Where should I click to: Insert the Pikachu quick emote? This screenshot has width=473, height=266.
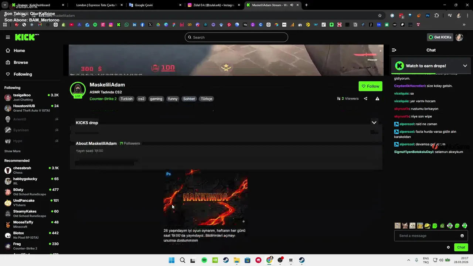pyautogui.click(x=420, y=226)
